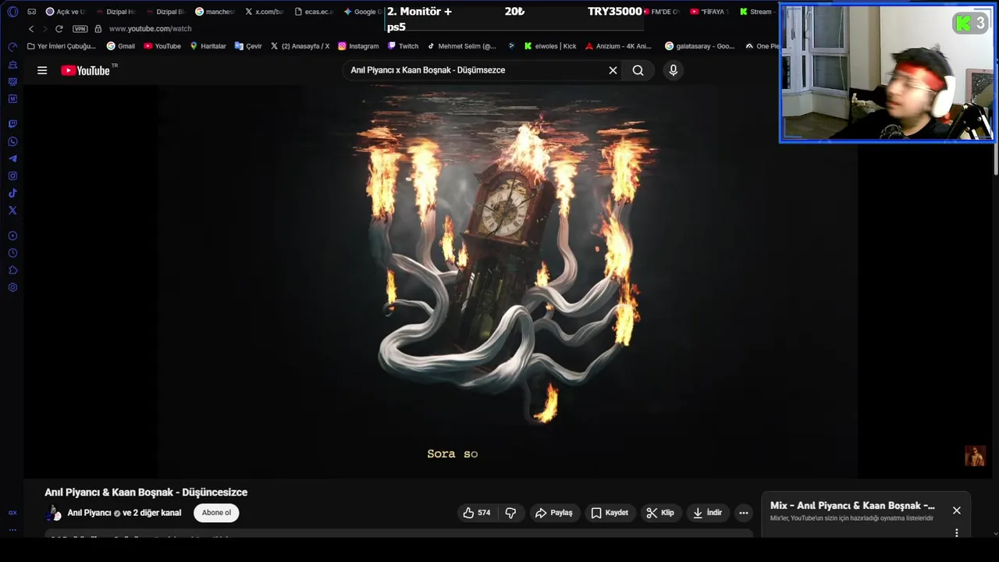Start voice search with microphone icon
This screenshot has height=562, width=999.
[x=673, y=70]
